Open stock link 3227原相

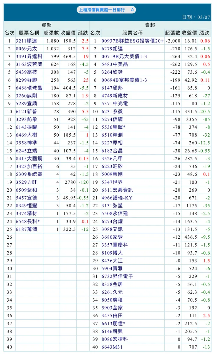(x=112, y=143)
